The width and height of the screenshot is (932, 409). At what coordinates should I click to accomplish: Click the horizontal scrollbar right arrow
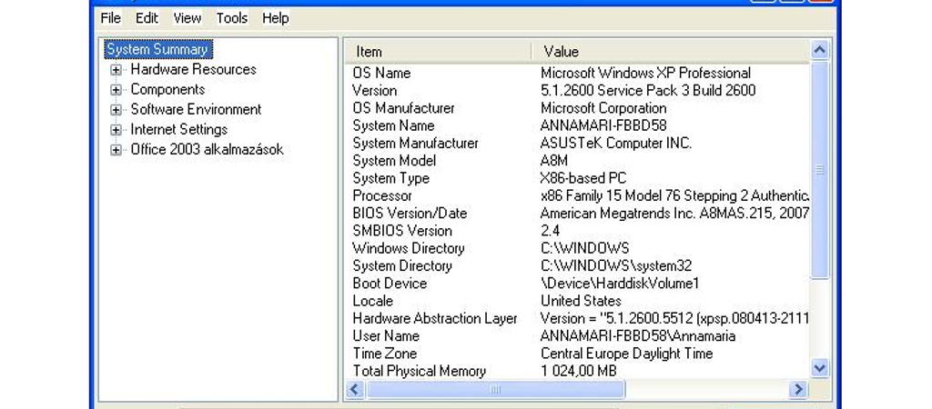point(797,389)
